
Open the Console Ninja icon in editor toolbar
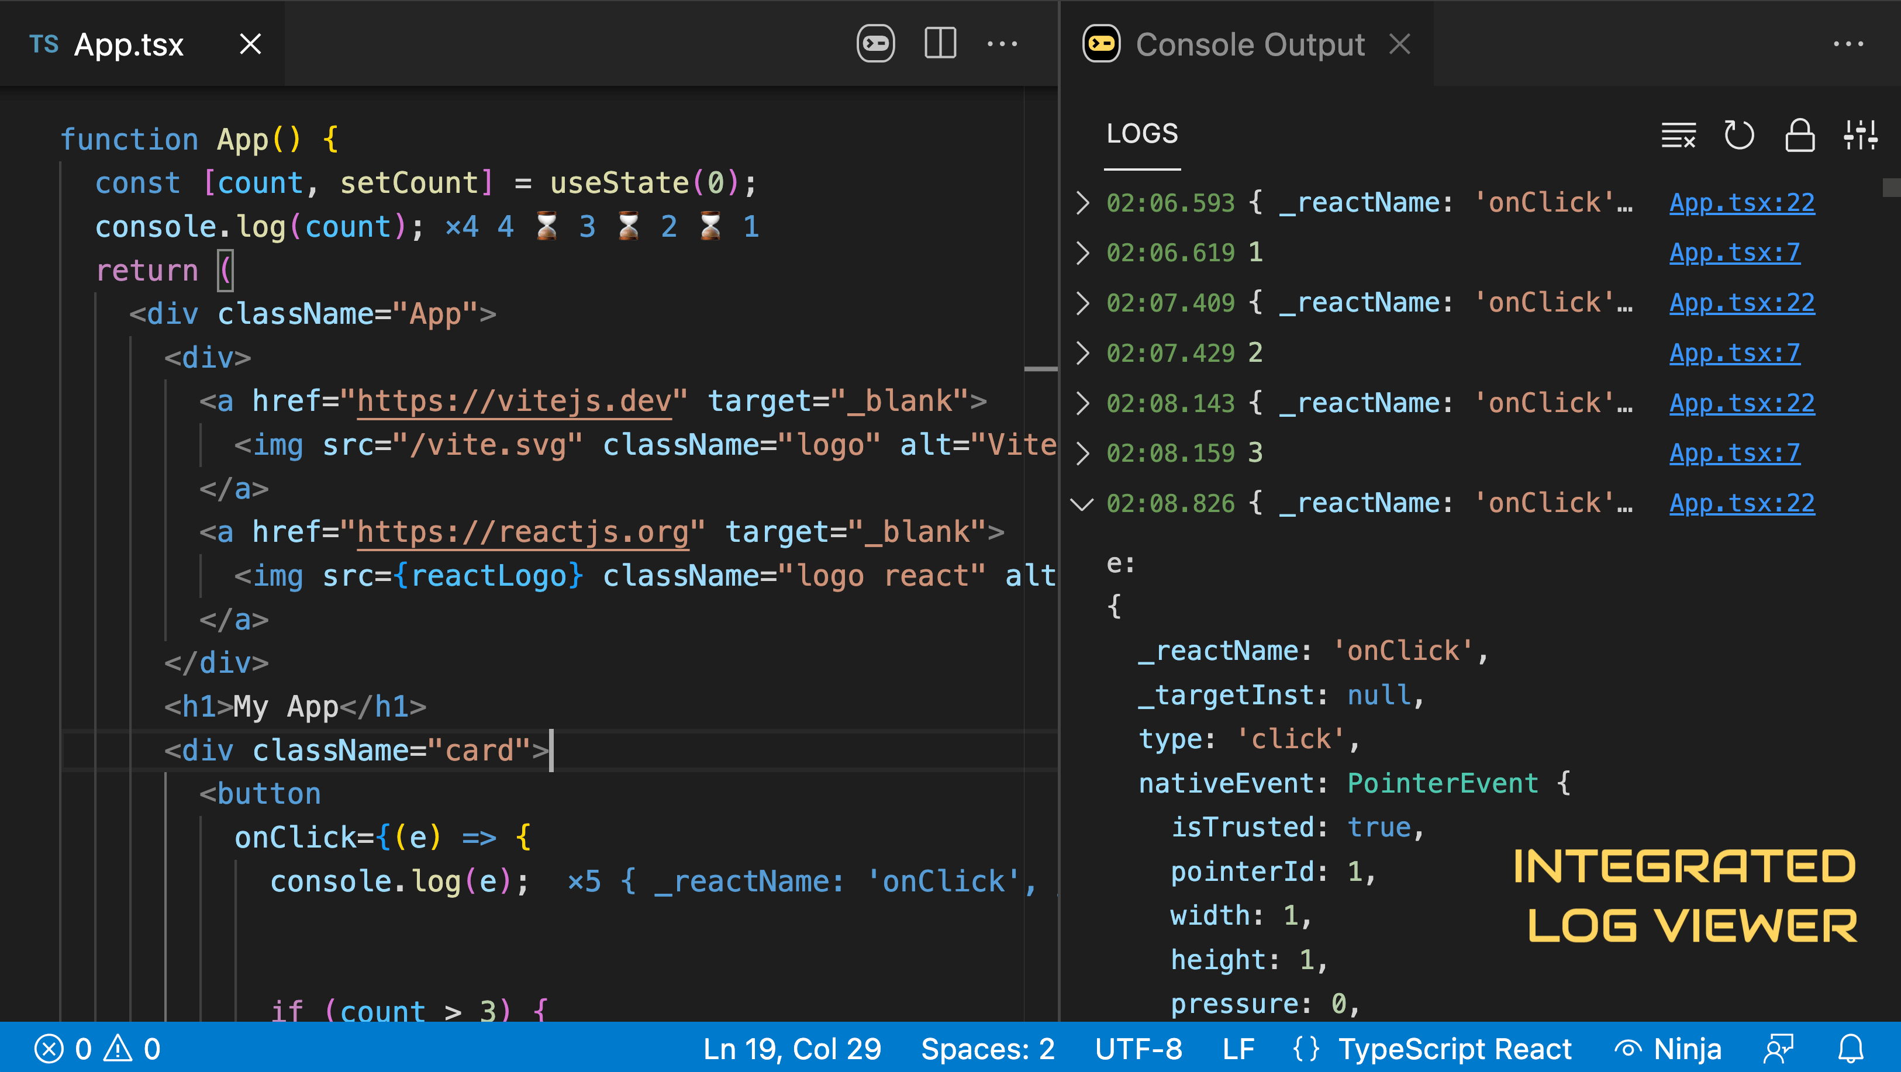pyautogui.click(x=875, y=44)
